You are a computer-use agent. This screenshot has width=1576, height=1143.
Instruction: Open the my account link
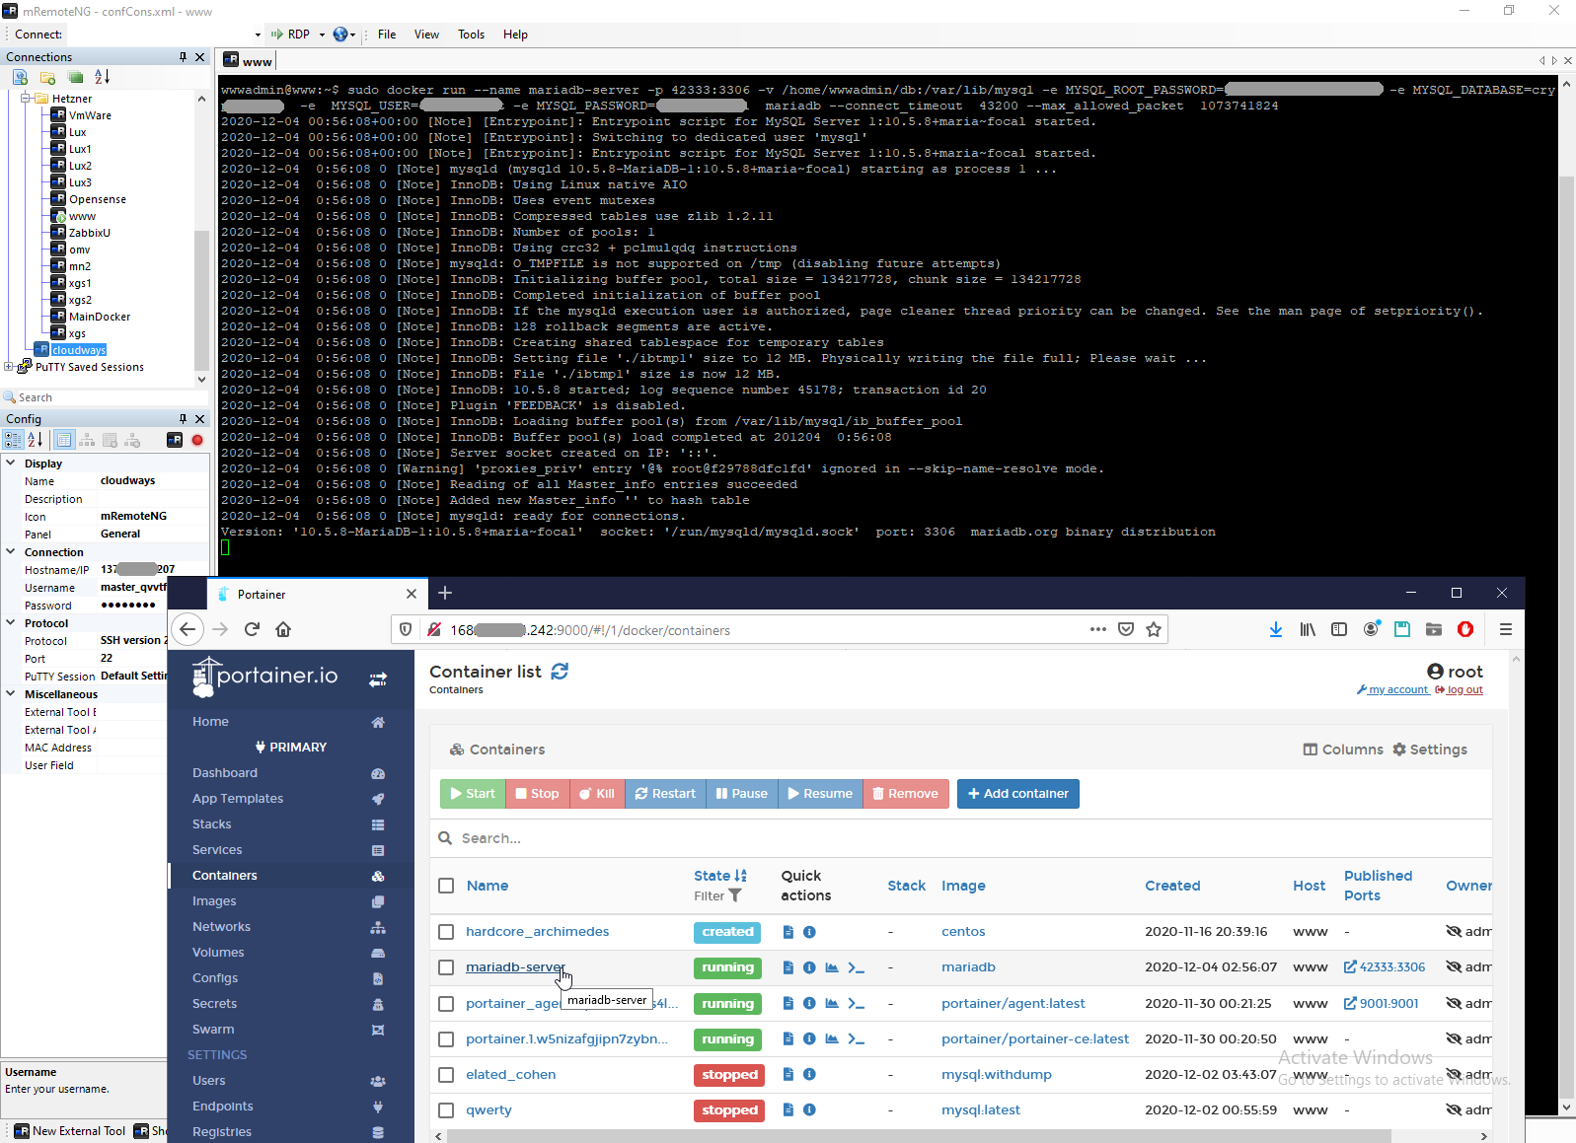click(x=1392, y=690)
